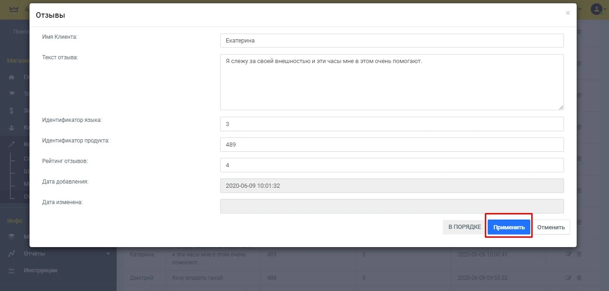The image size is (609, 291).
Task: Select the Идентификатор продукта field
Action: 392,145
